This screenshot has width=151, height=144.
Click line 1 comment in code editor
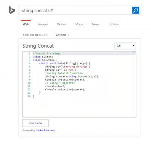pos(47,53)
